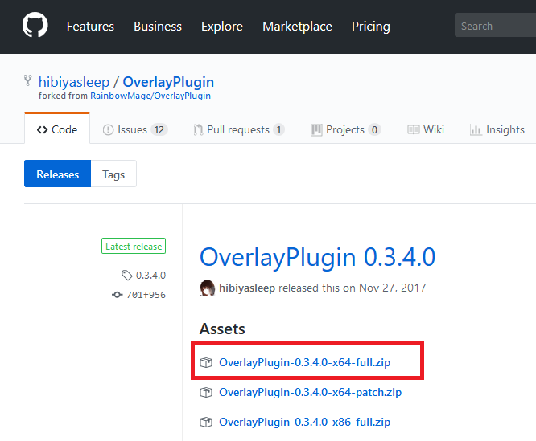
Task: Open the Insights tab
Action: click(497, 129)
